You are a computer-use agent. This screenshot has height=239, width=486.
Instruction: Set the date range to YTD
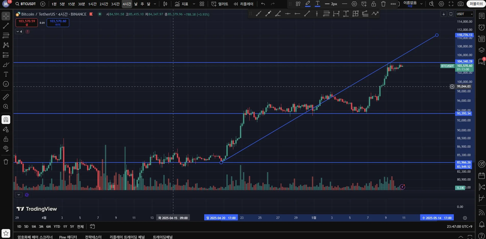click(x=57, y=227)
